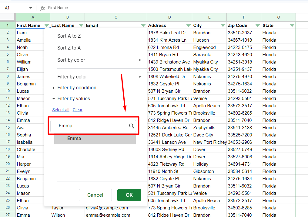Click the Taylor last name cell
The height and width of the screenshot is (217, 308).
pyautogui.click(x=67, y=208)
